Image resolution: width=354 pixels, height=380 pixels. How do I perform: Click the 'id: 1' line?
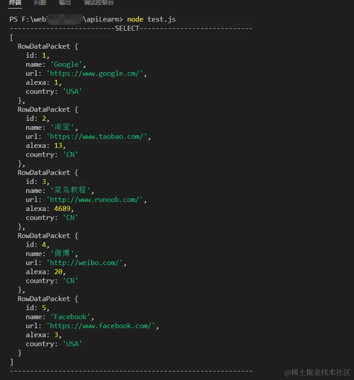pos(37,55)
